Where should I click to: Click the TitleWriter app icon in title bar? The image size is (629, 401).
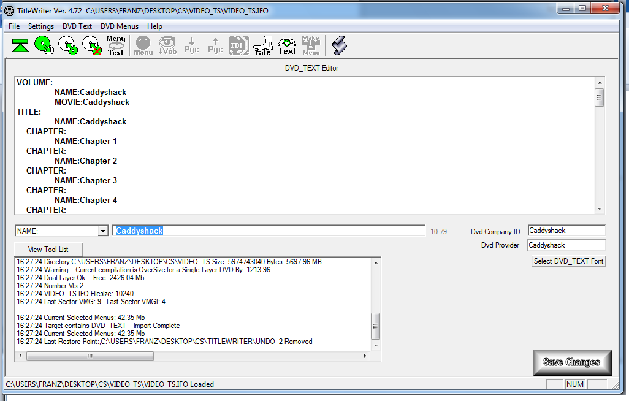[x=9, y=11]
